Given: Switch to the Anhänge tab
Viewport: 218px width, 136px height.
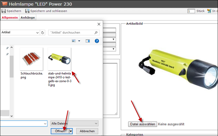Looking at the screenshot, I should [28, 17].
